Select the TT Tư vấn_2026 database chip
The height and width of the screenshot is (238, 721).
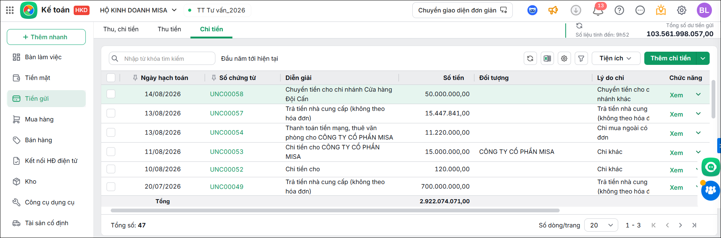[217, 10]
